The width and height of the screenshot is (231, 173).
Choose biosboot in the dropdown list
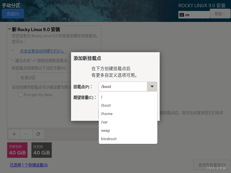click(128, 139)
